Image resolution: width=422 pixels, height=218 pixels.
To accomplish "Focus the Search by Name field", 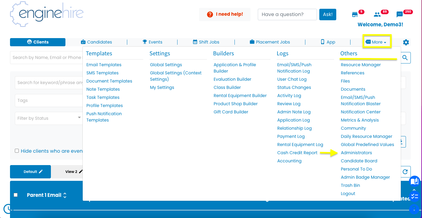I will pos(46,57).
